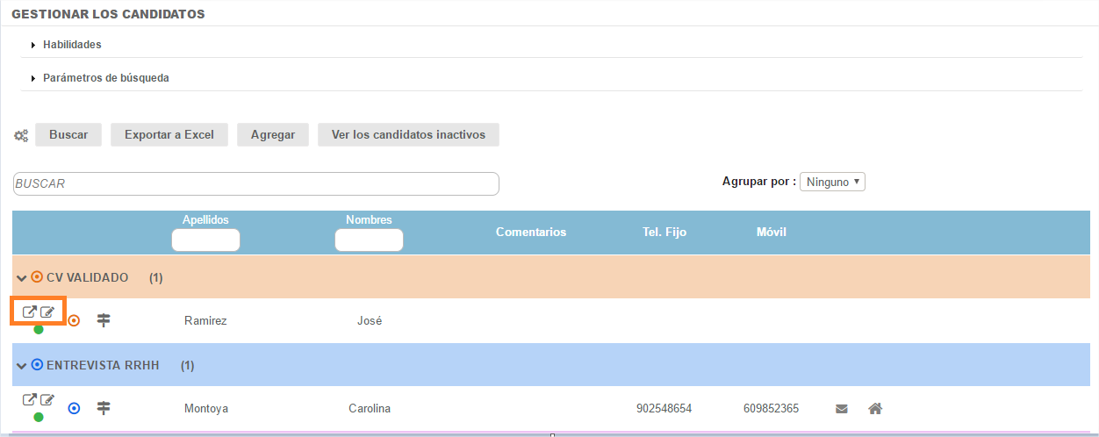Collapse the ENTREVISTA RRHH group
Viewport: 1099px width, 437px height.
21,365
